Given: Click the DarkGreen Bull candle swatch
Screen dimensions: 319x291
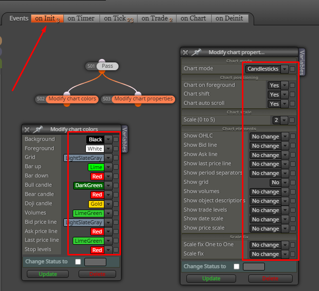Looking at the screenshot, I should tap(89, 185).
